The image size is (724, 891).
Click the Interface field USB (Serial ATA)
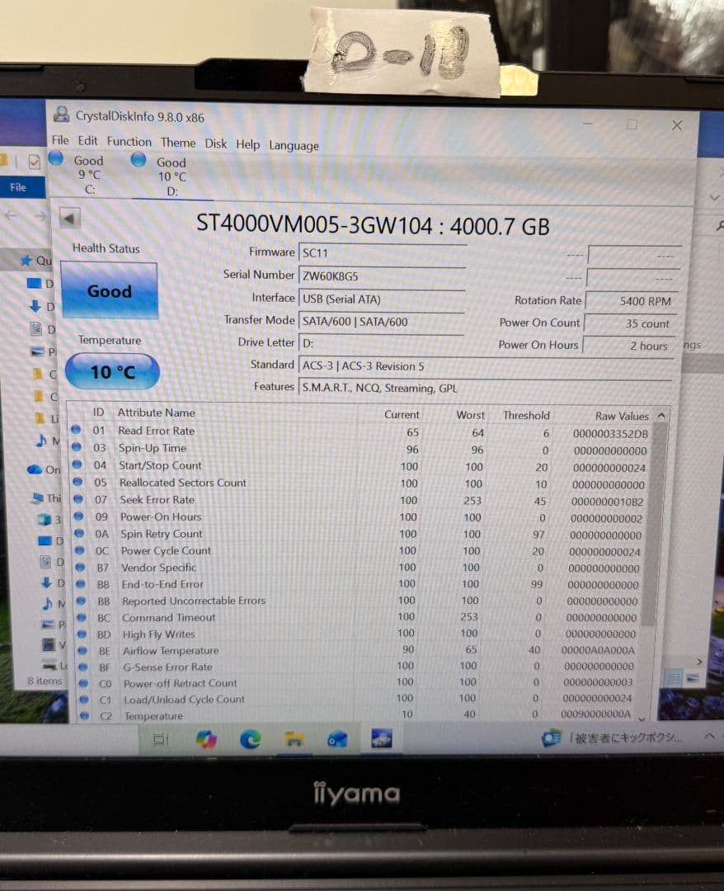coord(382,299)
